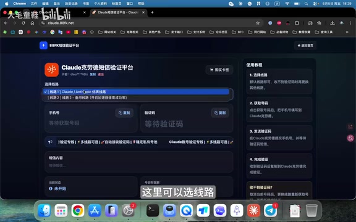Open the 其他产品 bookmarks folder
The width and height of the screenshot is (356, 222).
(x=151, y=32)
